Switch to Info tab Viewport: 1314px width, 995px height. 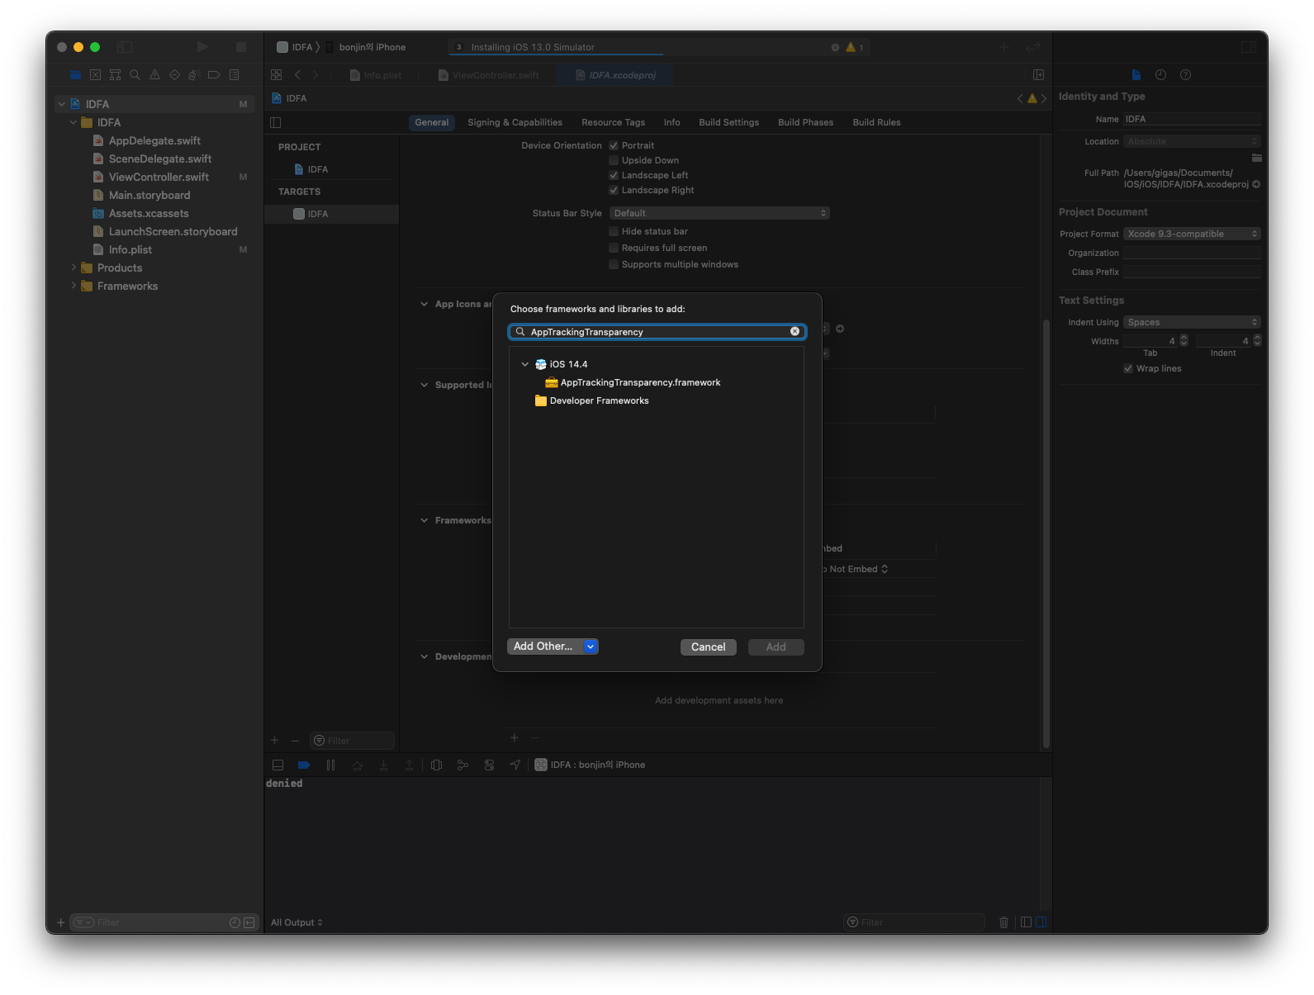coord(672,122)
